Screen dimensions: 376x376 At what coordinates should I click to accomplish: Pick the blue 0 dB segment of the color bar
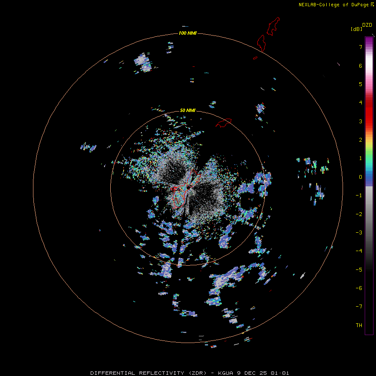[369, 178]
